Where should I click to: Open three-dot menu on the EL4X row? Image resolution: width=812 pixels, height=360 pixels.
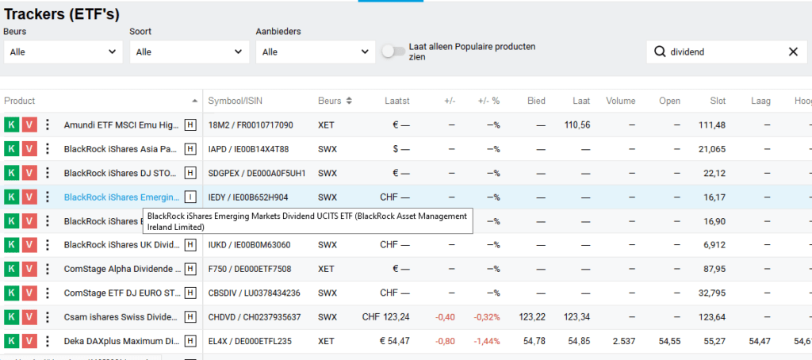point(48,341)
